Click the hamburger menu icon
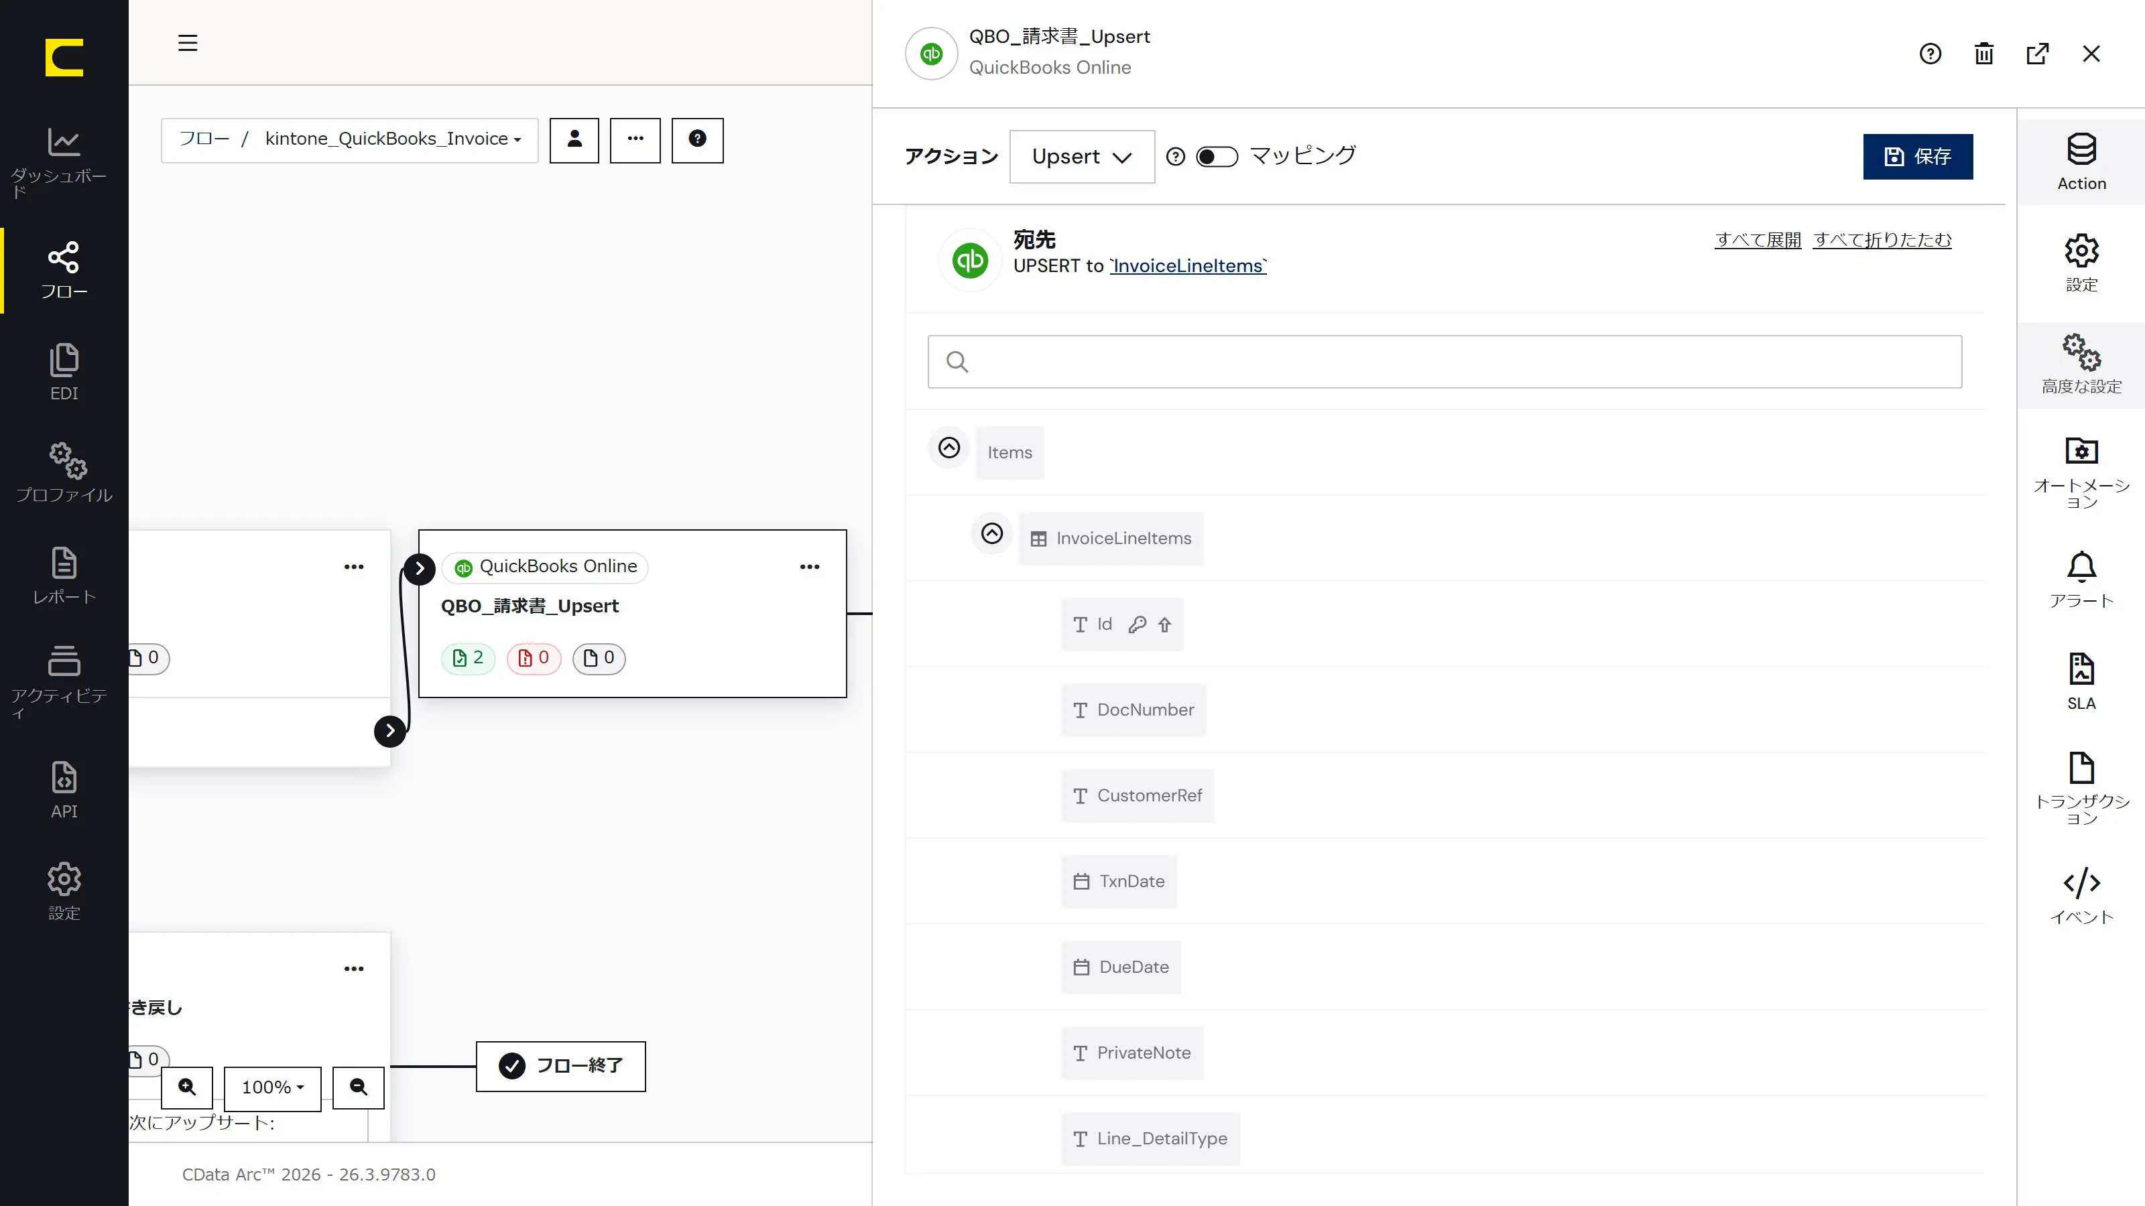Viewport: 2145px width, 1206px height. (x=188, y=42)
